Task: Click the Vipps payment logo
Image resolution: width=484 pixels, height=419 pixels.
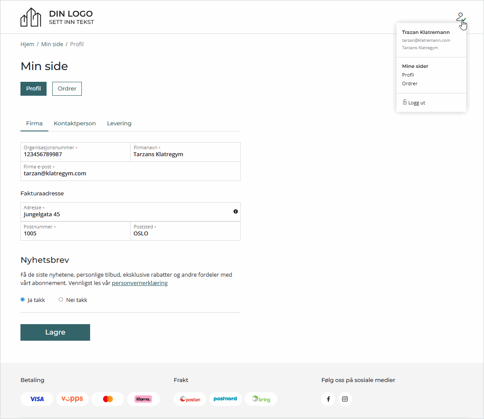Action: coord(72,399)
